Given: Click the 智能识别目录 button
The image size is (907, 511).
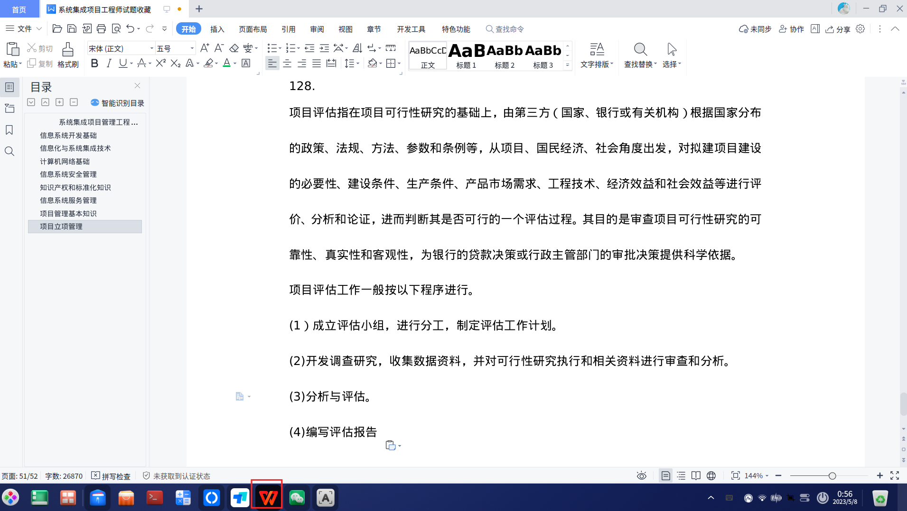Looking at the screenshot, I should pyautogui.click(x=118, y=103).
